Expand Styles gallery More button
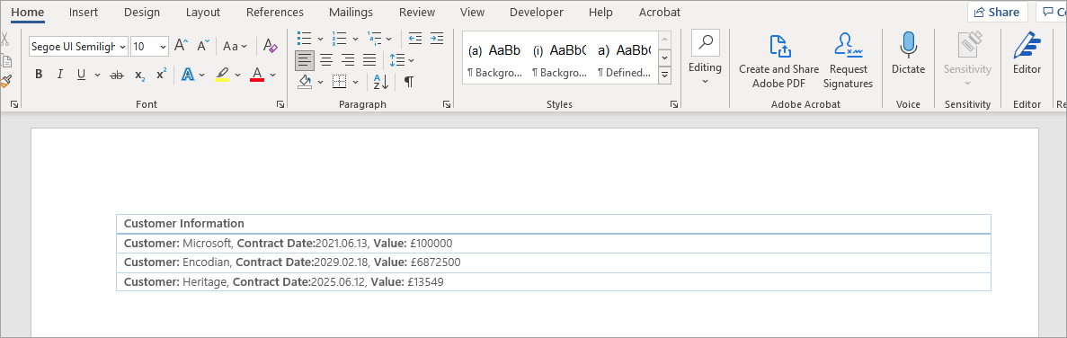Image resolution: width=1067 pixels, height=338 pixels. pyautogui.click(x=665, y=76)
